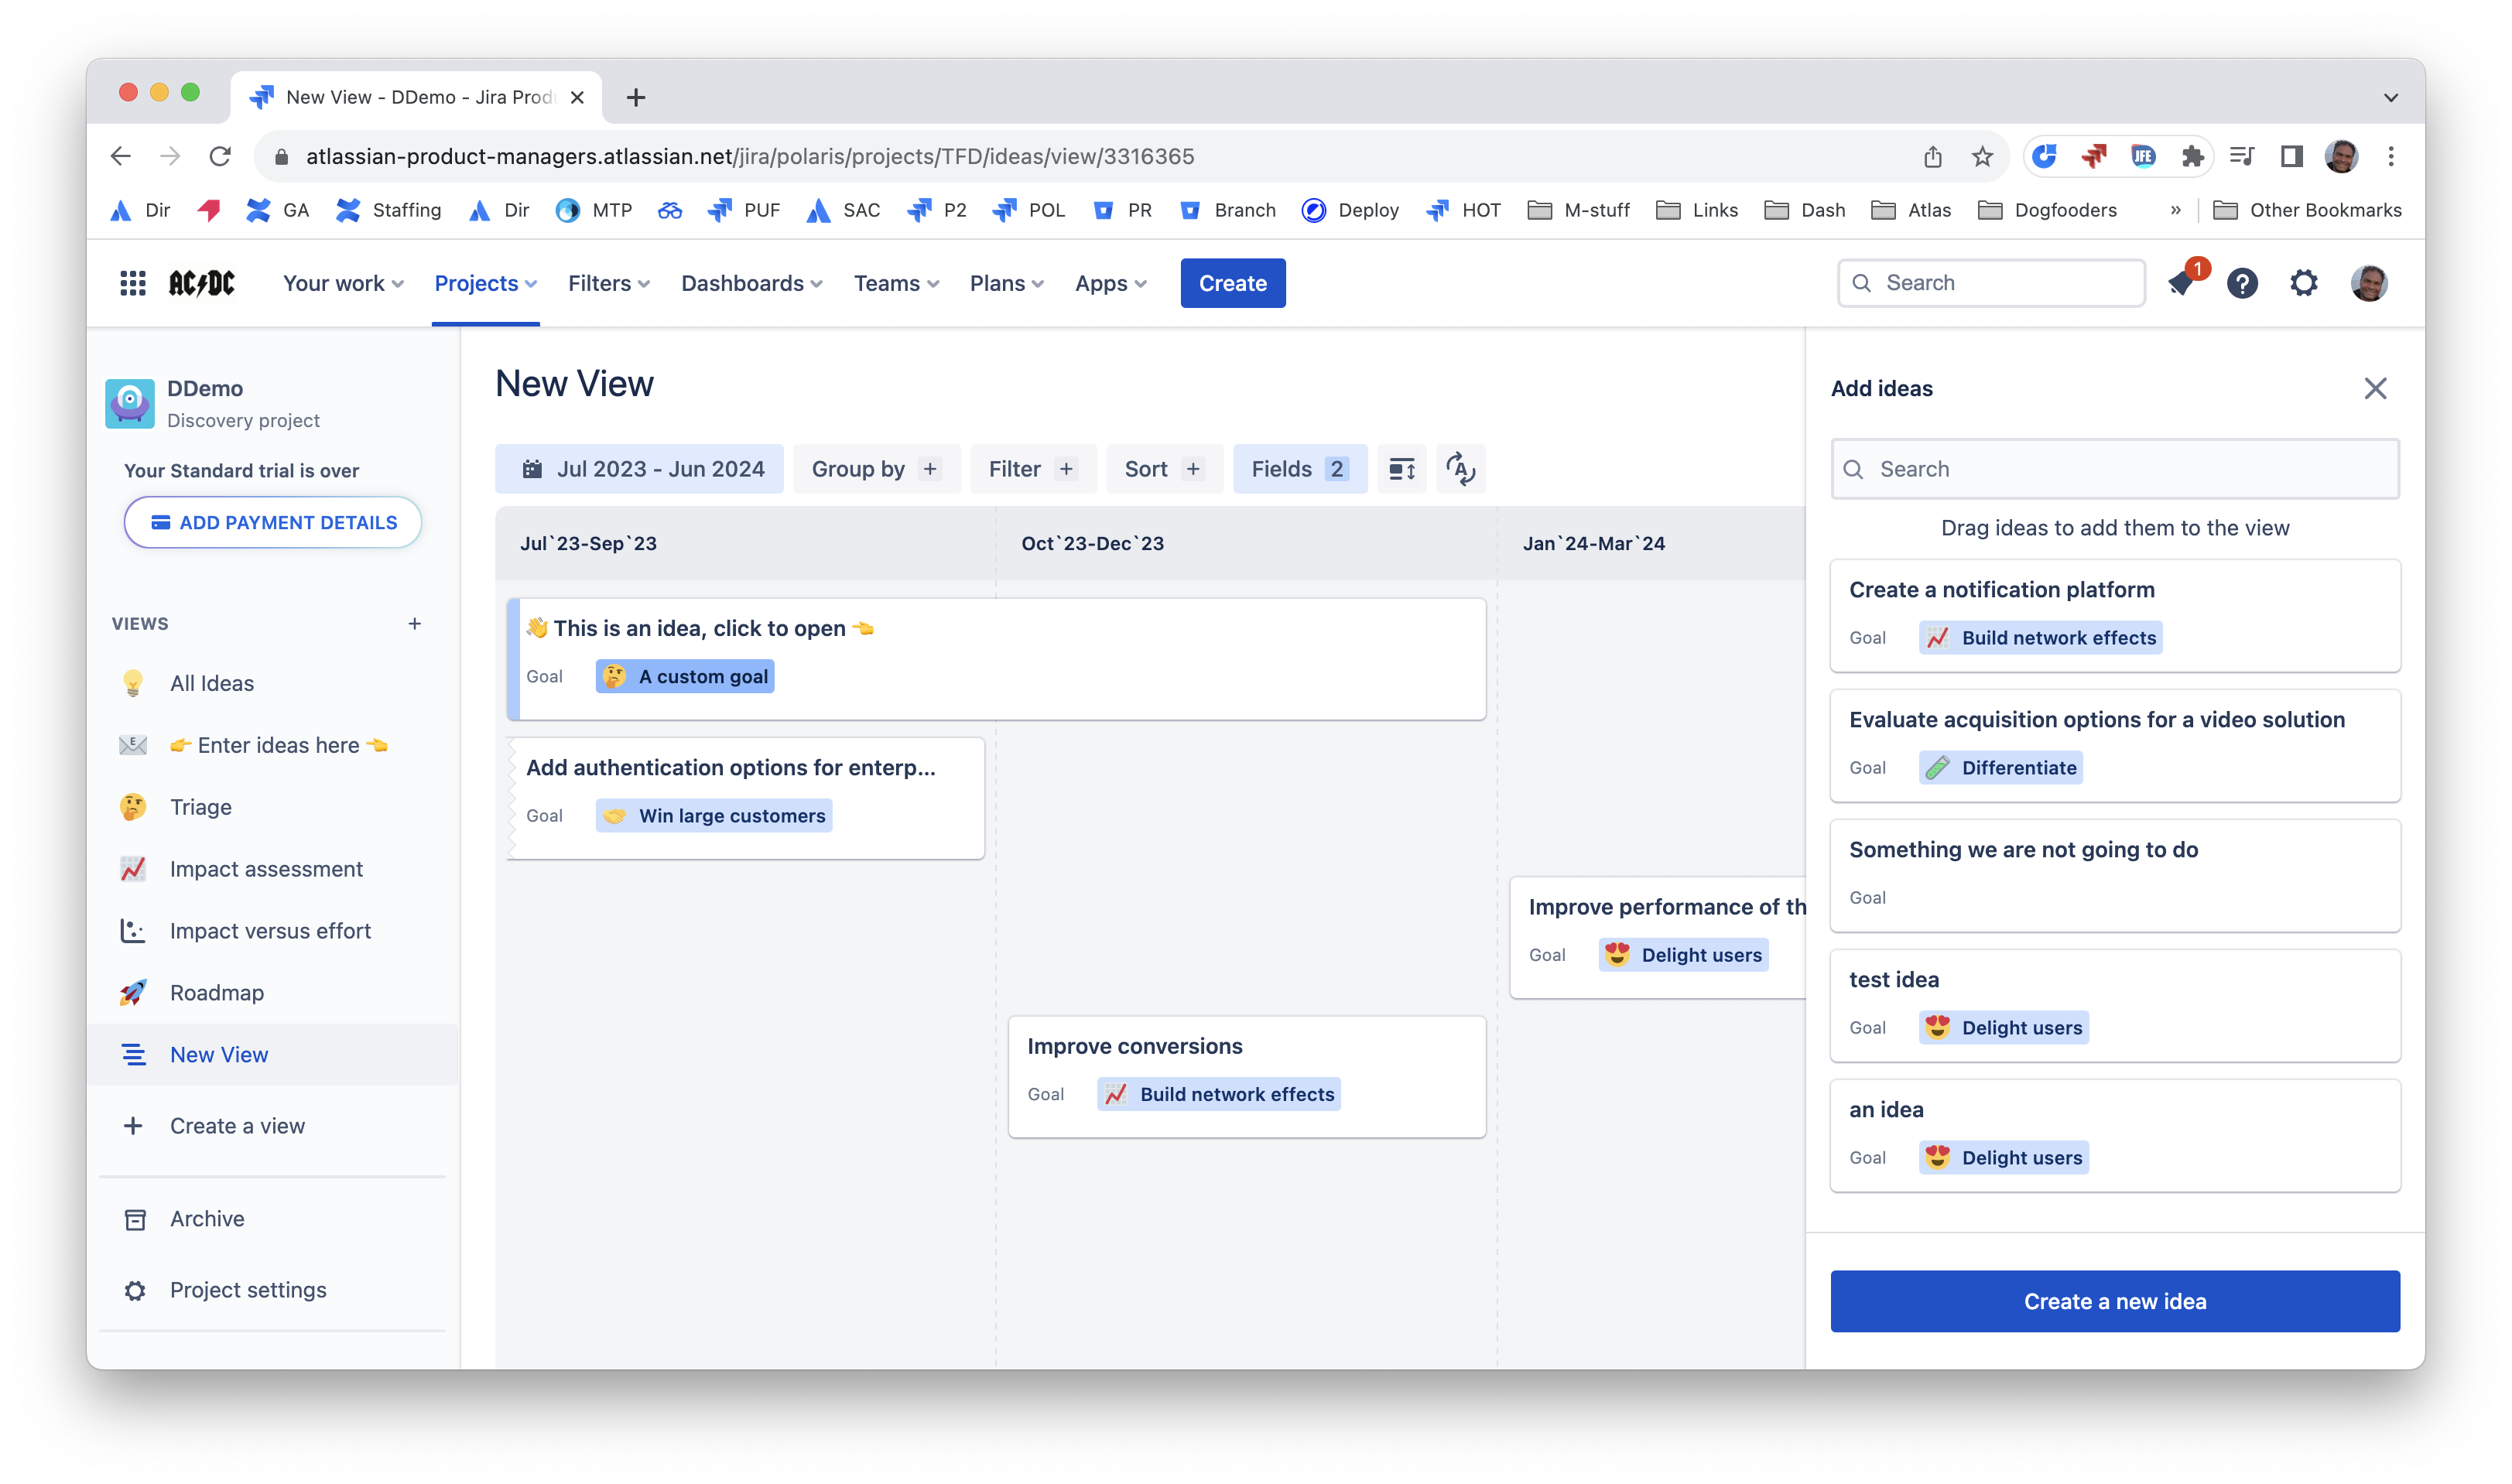Image resolution: width=2512 pixels, height=1484 pixels.
Task: Click the Create a new idea button
Action: (2114, 1300)
